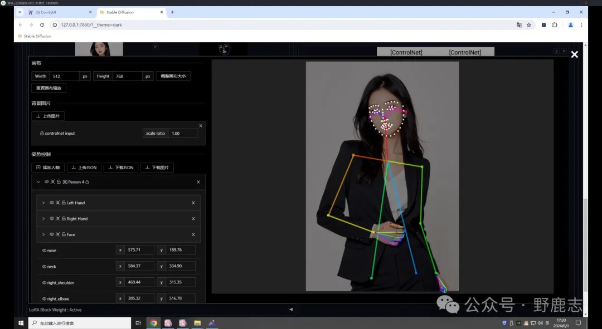Click 上传JSON button
The width and height of the screenshot is (602, 329).
[x=84, y=167]
